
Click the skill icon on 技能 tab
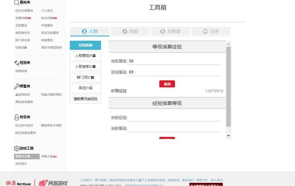click(x=124, y=31)
